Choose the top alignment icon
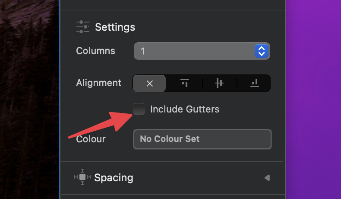The height and width of the screenshot is (199, 341). click(x=185, y=83)
